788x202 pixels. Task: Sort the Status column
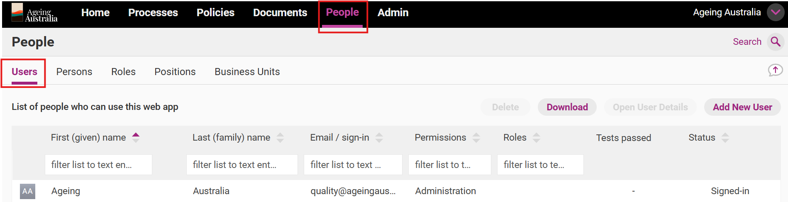(x=725, y=137)
